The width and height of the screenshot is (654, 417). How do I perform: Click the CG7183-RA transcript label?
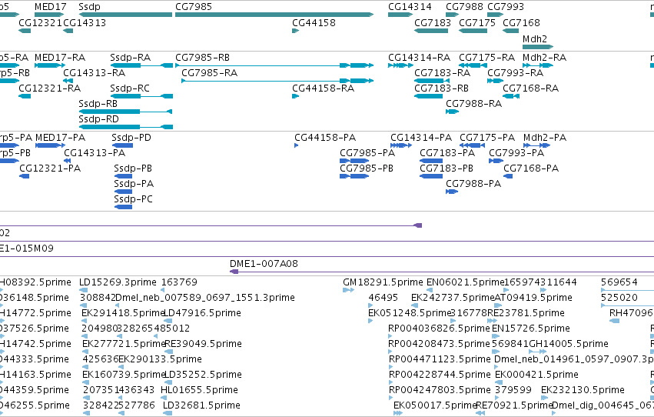point(442,73)
